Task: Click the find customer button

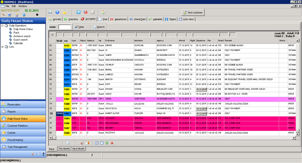Action: pos(192,12)
